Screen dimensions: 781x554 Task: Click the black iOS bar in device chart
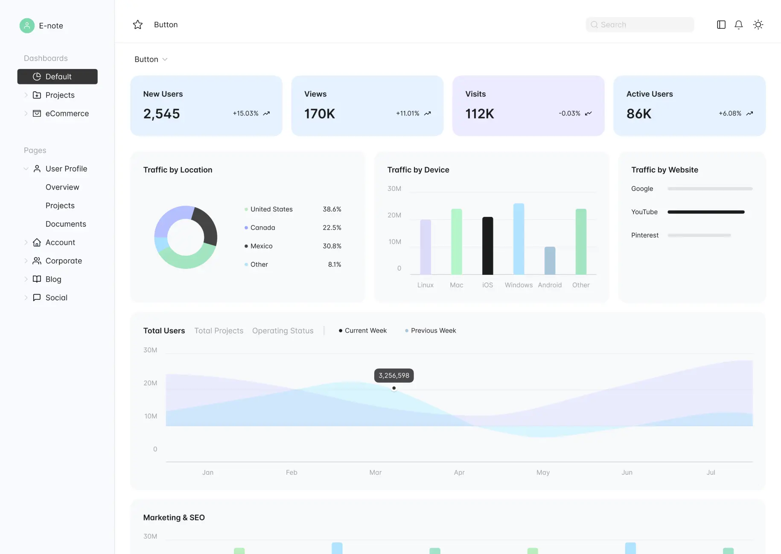click(487, 246)
